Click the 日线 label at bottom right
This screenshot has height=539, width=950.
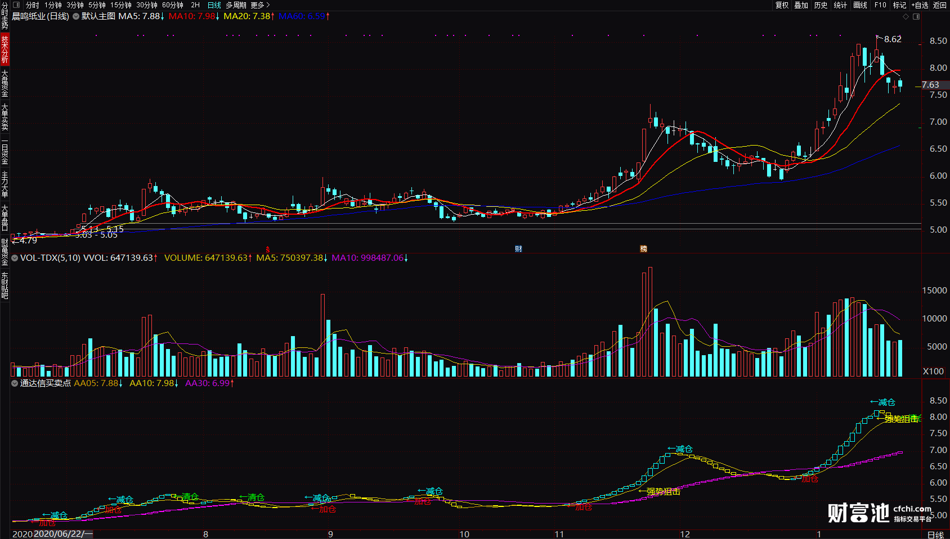point(935,535)
